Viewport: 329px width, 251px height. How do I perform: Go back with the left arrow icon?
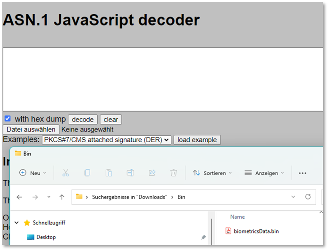[x=19, y=197]
